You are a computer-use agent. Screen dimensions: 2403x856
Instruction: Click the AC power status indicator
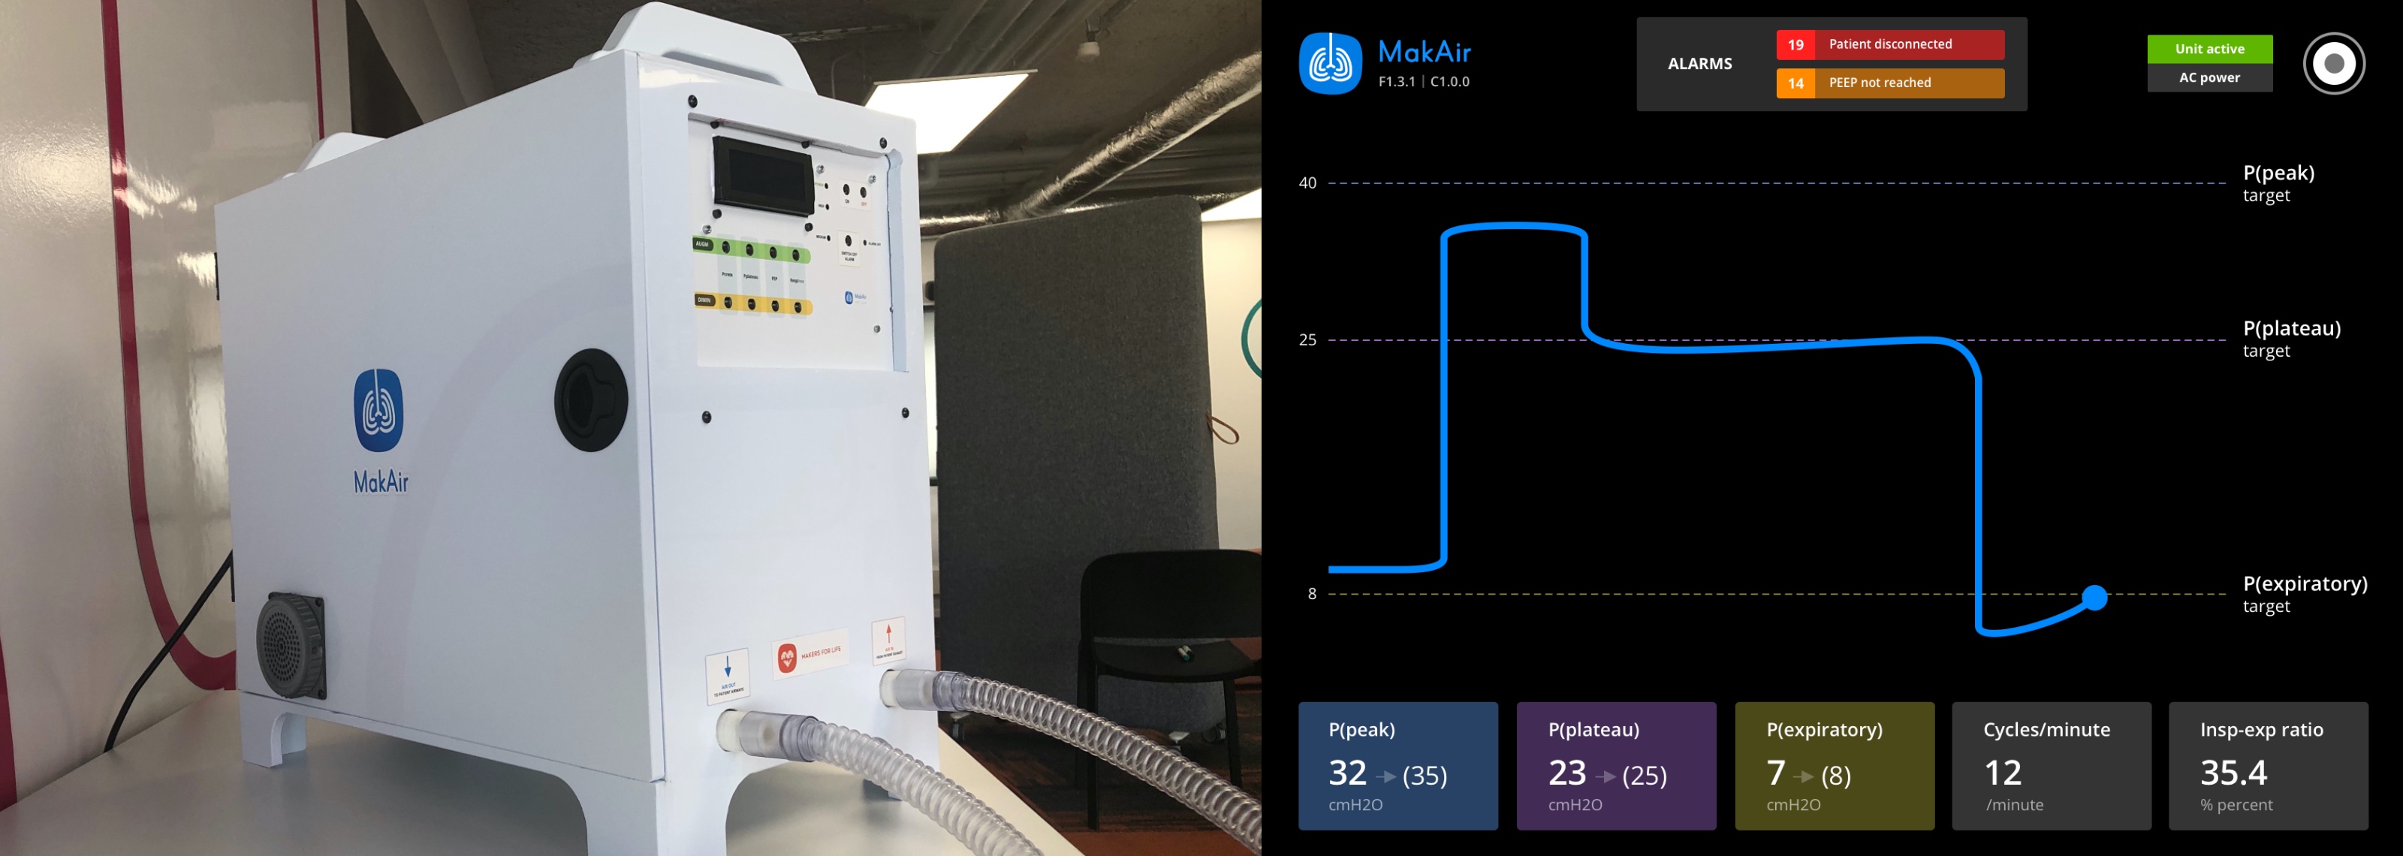pyautogui.click(x=2209, y=78)
